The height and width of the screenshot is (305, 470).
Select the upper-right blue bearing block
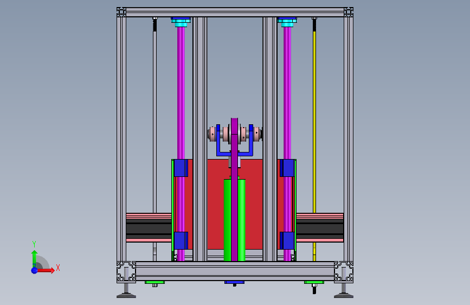tap(287, 168)
